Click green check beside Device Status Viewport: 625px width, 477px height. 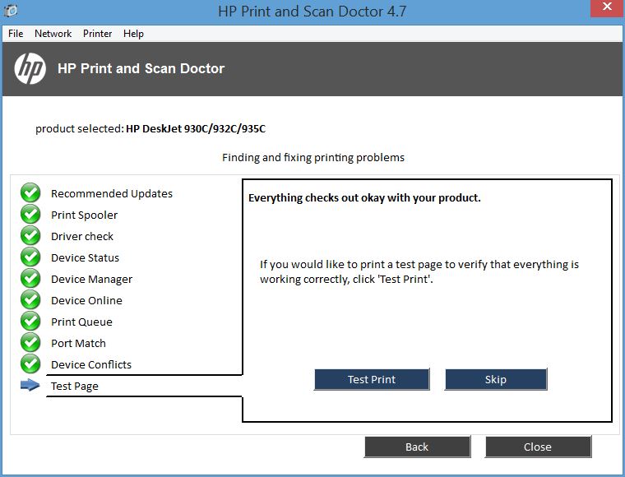point(30,257)
